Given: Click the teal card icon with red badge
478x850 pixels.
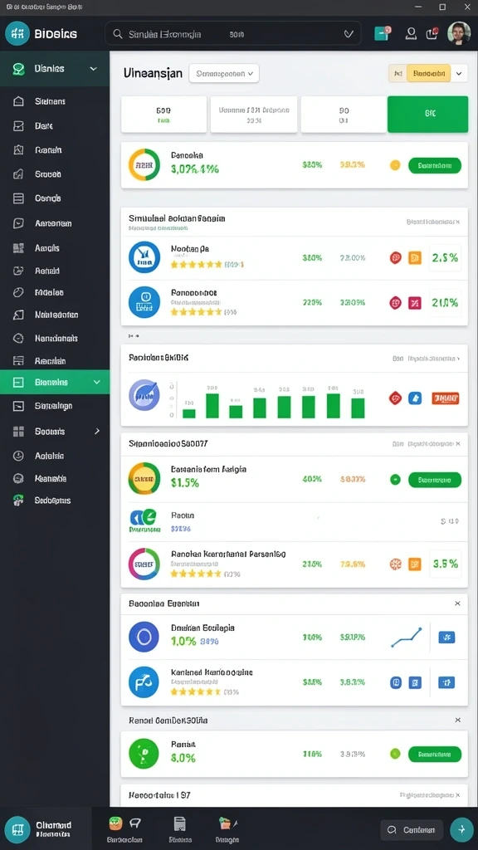Looking at the screenshot, I should click(x=382, y=33).
